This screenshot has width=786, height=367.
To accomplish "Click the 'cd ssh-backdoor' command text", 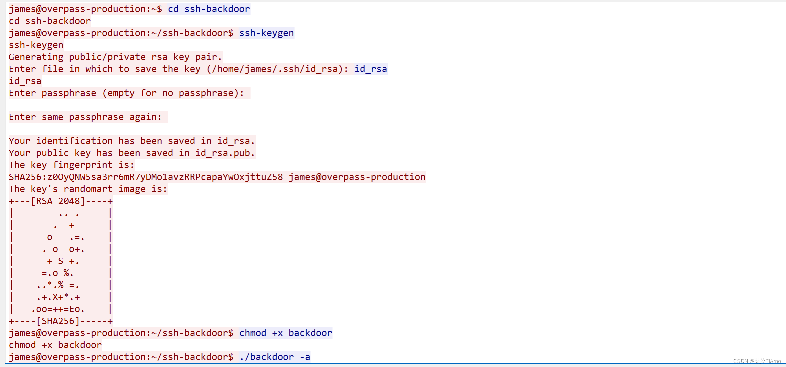I will point(209,9).
